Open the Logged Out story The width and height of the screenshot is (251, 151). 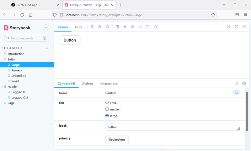click(19, 98)
